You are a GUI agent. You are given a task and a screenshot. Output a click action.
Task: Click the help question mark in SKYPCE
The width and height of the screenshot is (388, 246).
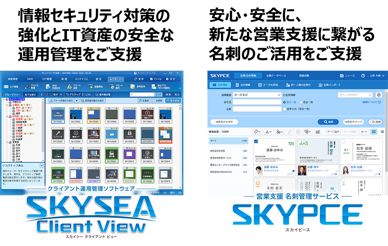tap(363, 76)
